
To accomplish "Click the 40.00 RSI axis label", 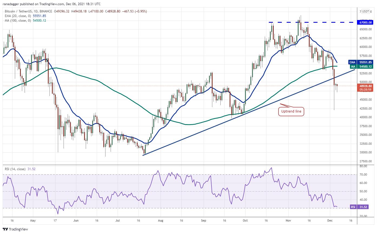I will click(x=363, y=200).
